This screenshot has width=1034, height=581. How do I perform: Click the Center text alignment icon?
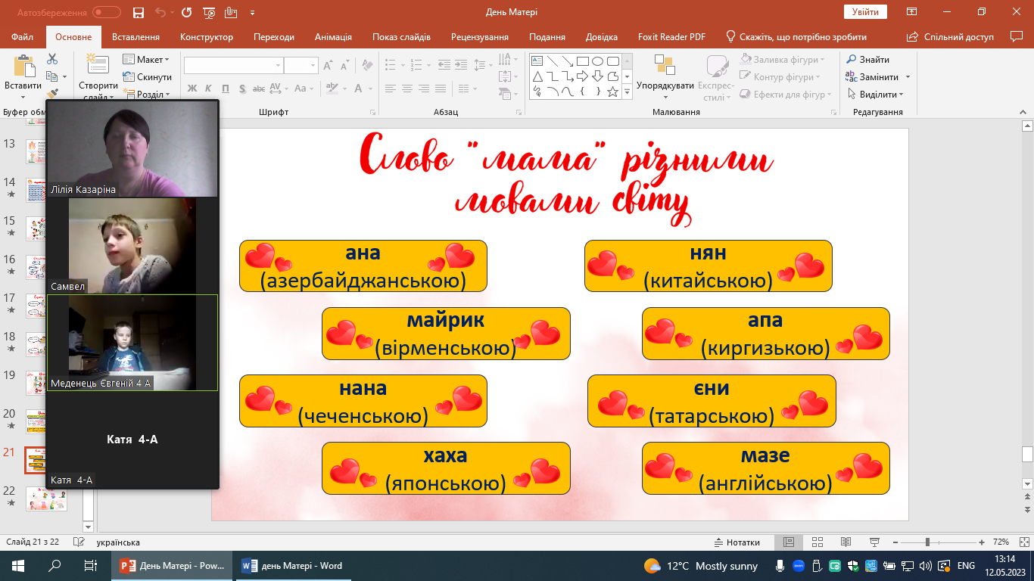point(406,89)
